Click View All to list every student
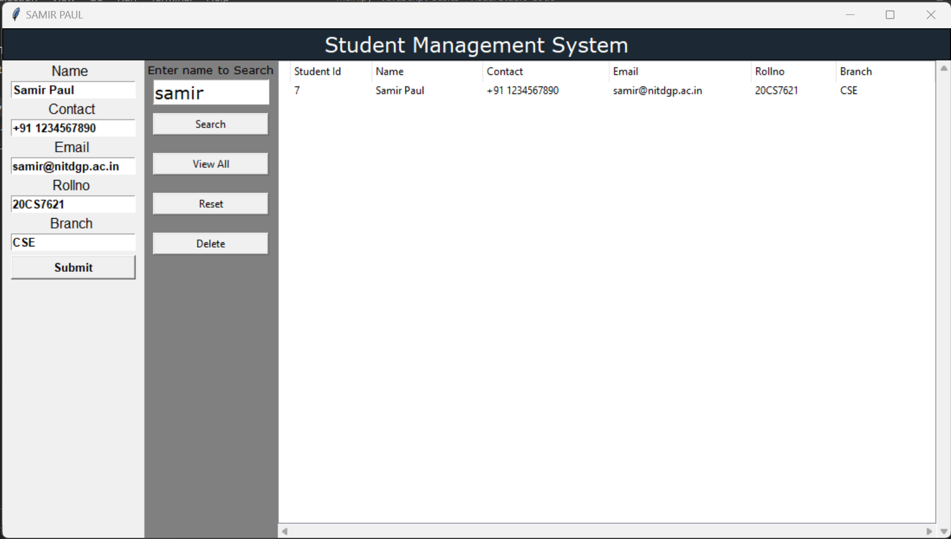Screen dimensions: 951x539 (210, 163)
